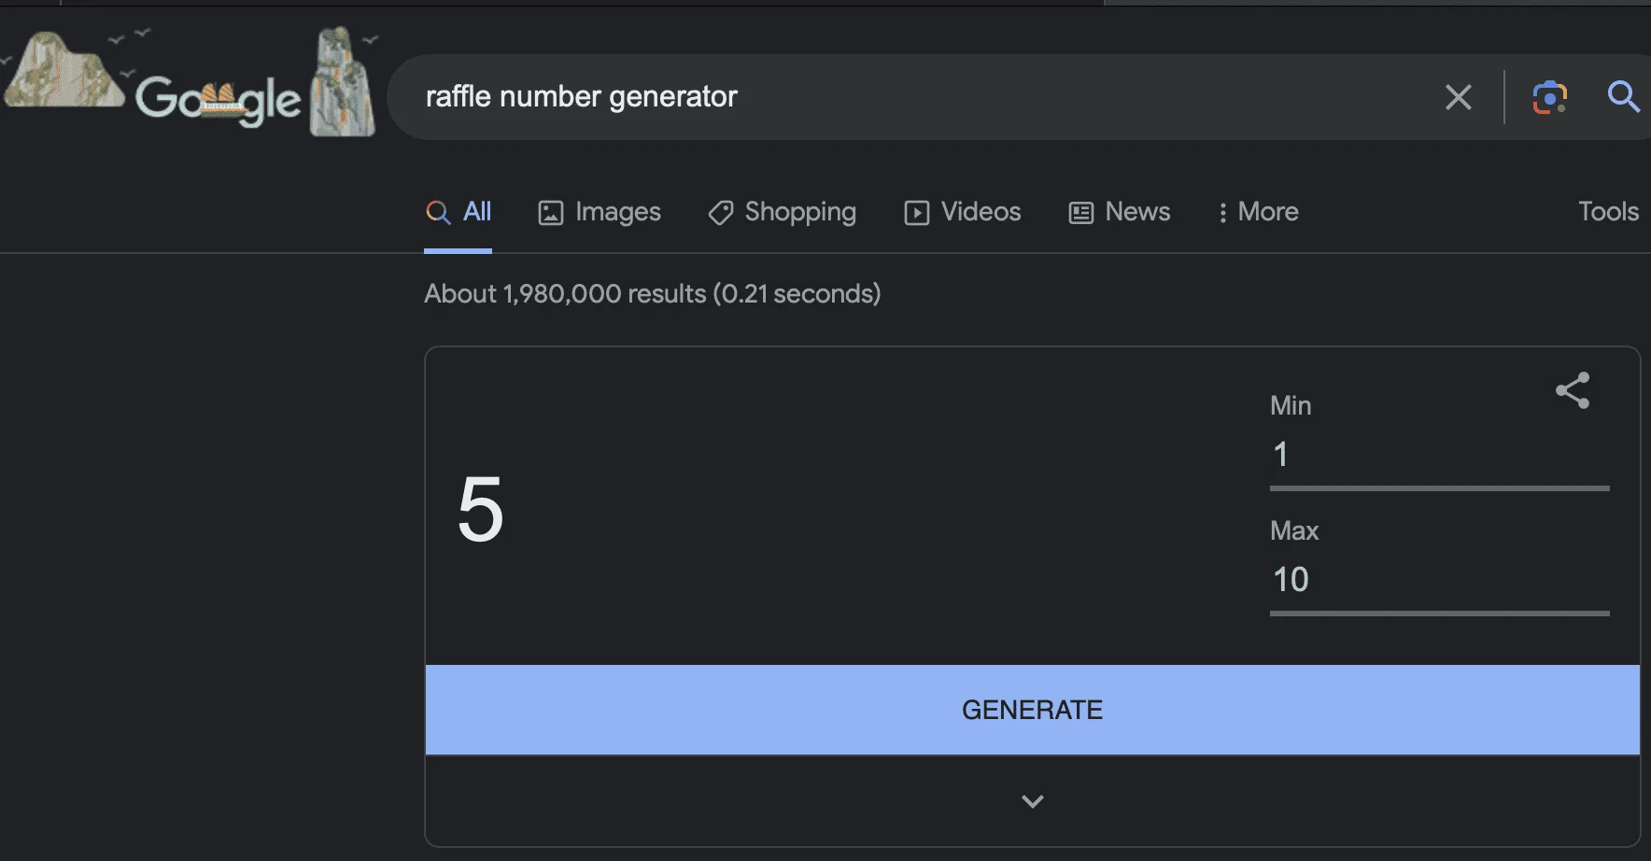Switch to the Shopping tab
The height and width of the screenshot is (861, 1651).
(782, 212)
